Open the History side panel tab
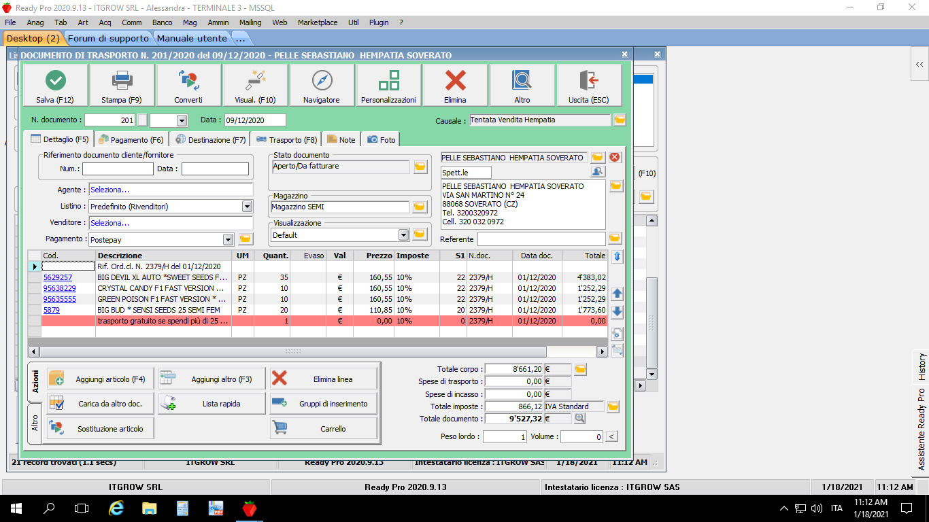The width and height of the screenshot is (929, 522). click(x=922, y=366)
